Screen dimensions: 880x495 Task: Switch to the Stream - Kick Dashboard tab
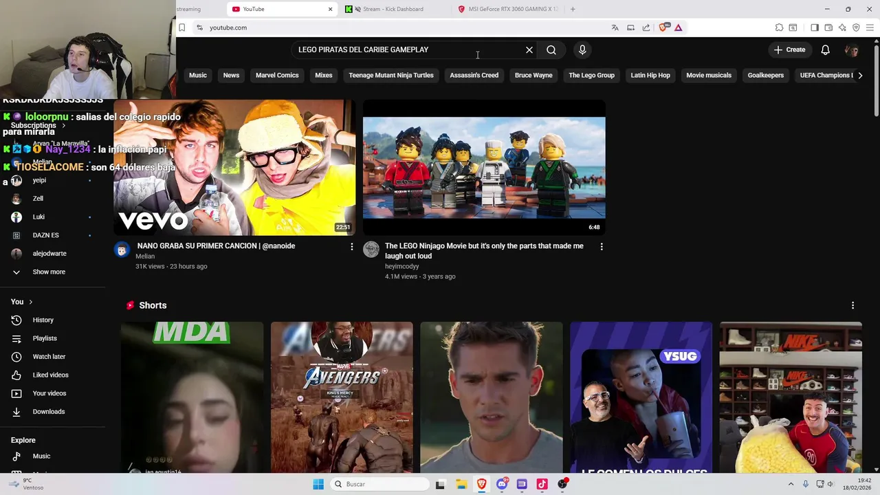pyautogui.click(x=393, y=9)
